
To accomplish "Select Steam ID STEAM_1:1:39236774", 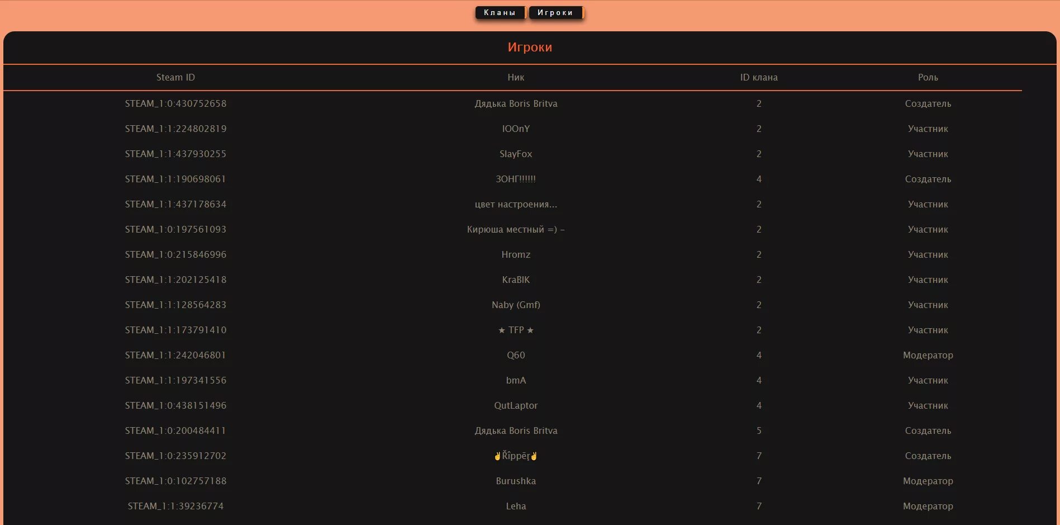I will tap(175, 506).
